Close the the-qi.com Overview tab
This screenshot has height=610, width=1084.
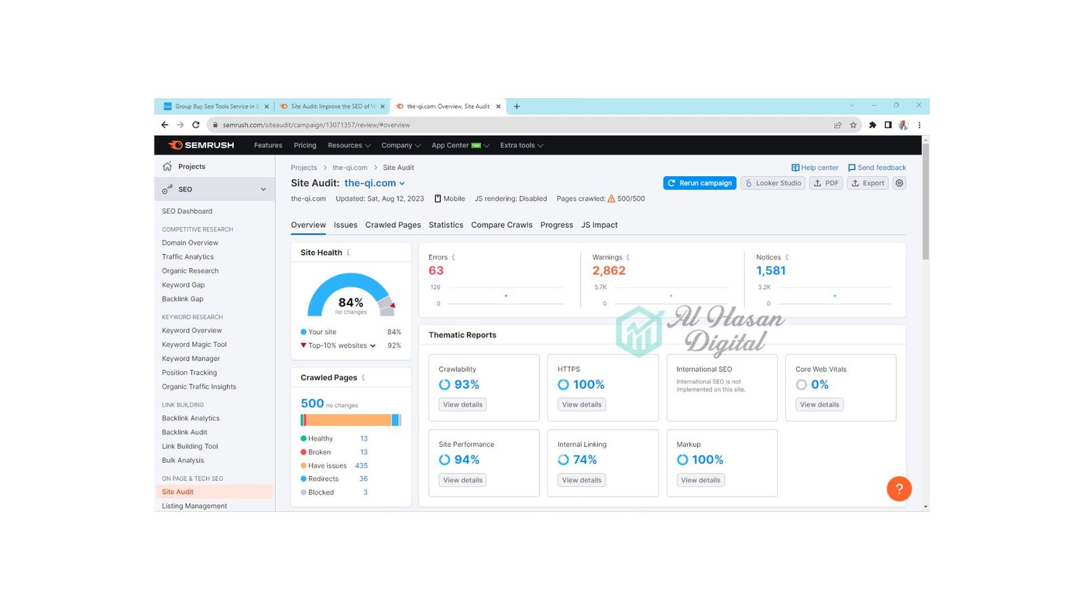(499, 106)
